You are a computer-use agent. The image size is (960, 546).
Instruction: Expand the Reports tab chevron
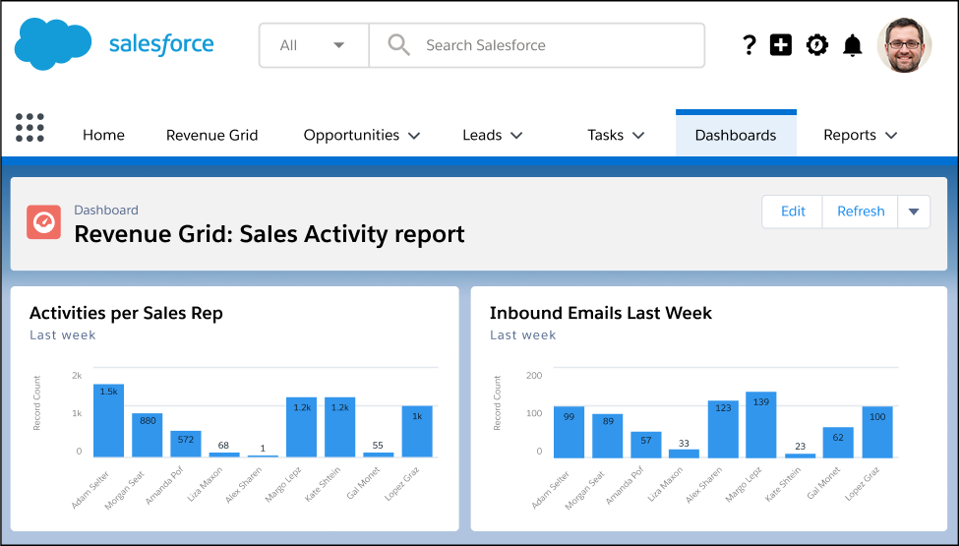tap(891, 136)
